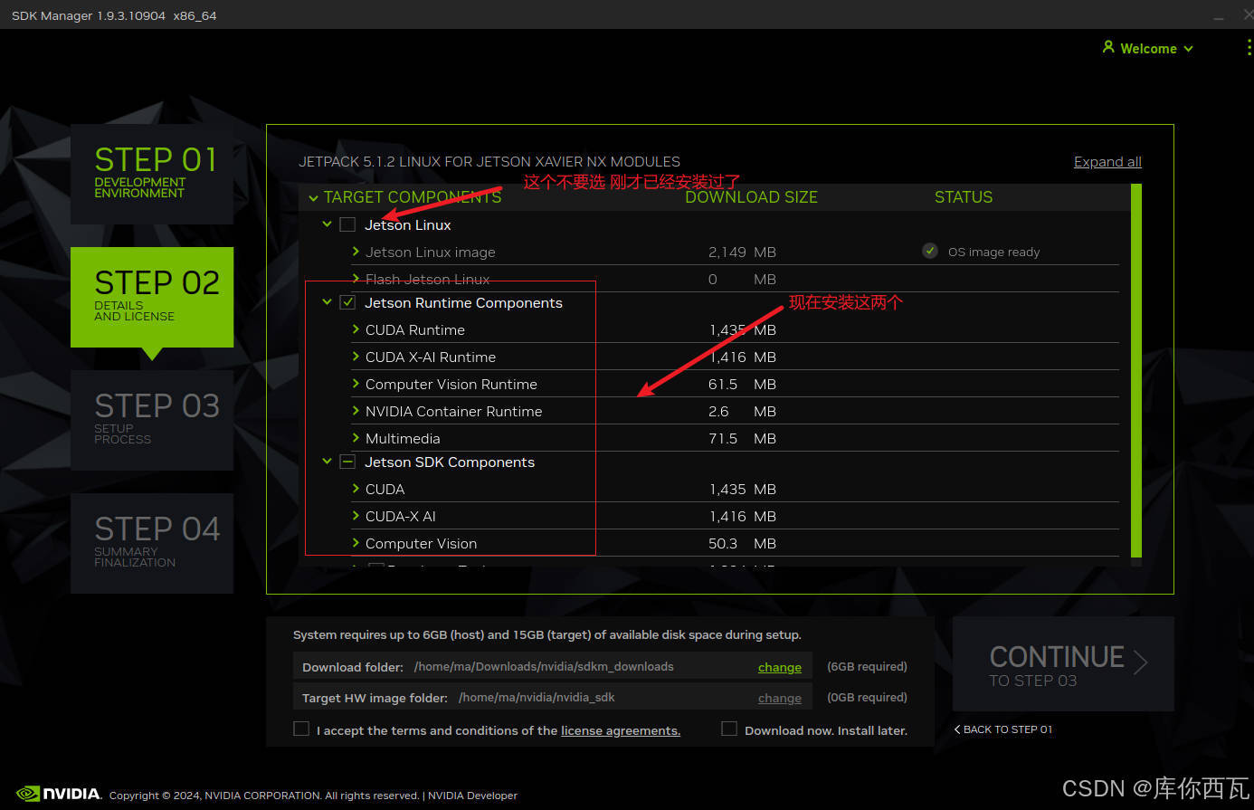
Task: Expand the Multimedia row
Action: (x=356, y=438)
